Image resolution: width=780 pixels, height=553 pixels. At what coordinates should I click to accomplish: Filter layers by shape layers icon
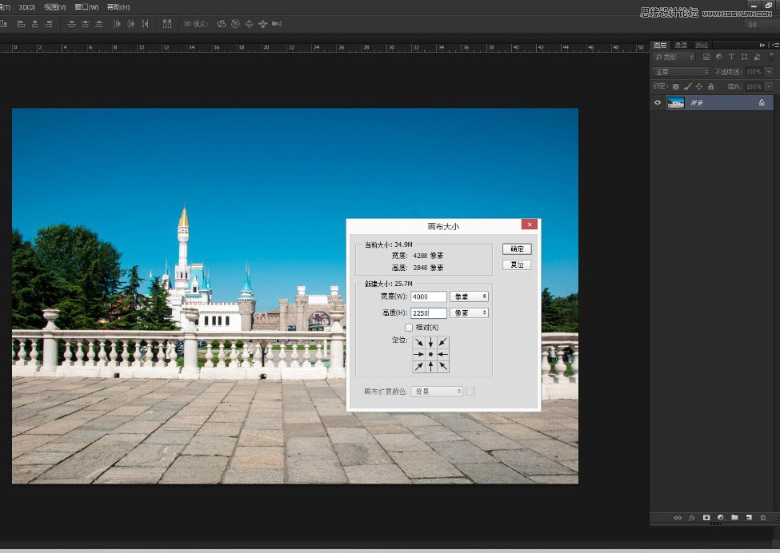744,58
